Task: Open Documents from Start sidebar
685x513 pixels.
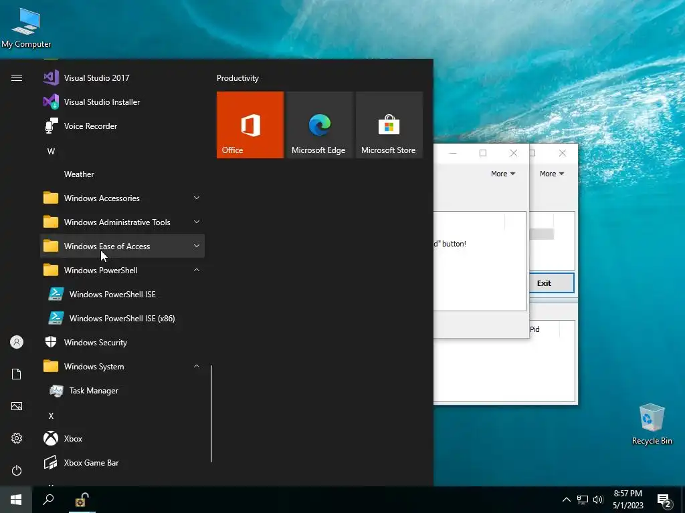Action: coord(17,374)
